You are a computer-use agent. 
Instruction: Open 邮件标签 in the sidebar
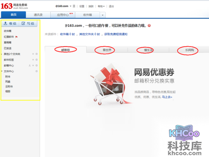[x=9, y=60]
